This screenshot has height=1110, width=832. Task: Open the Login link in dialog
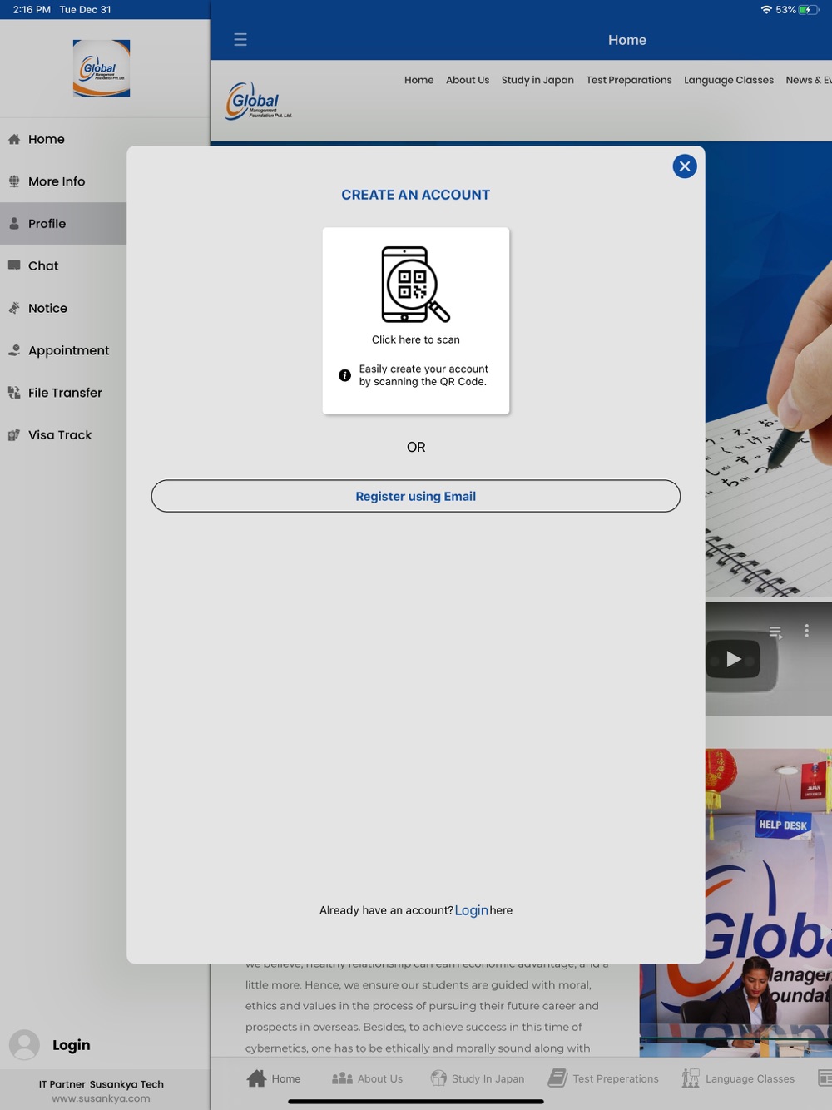(x=471, y=910)
